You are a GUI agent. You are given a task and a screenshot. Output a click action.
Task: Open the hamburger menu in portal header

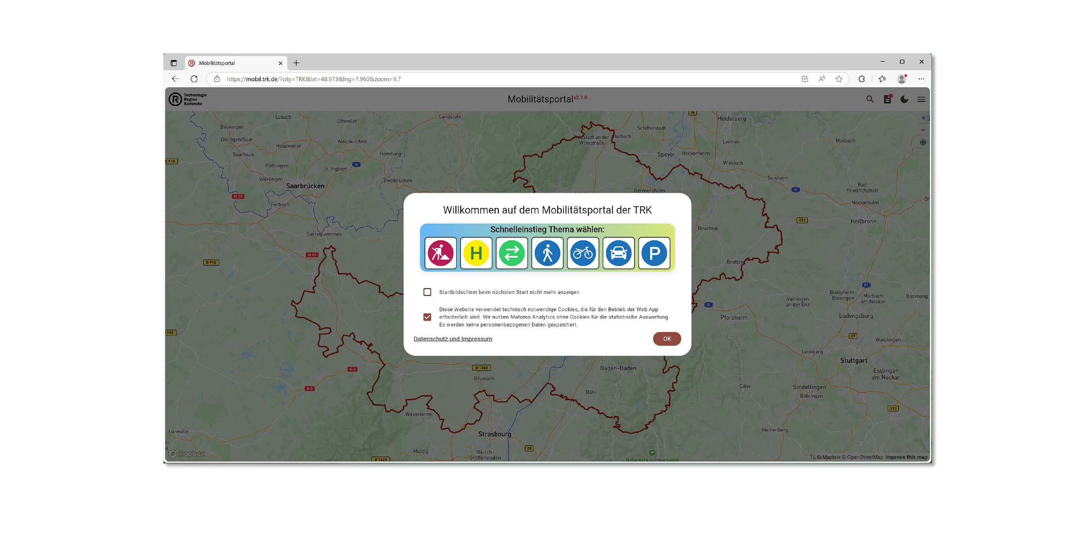coord(921,99)
